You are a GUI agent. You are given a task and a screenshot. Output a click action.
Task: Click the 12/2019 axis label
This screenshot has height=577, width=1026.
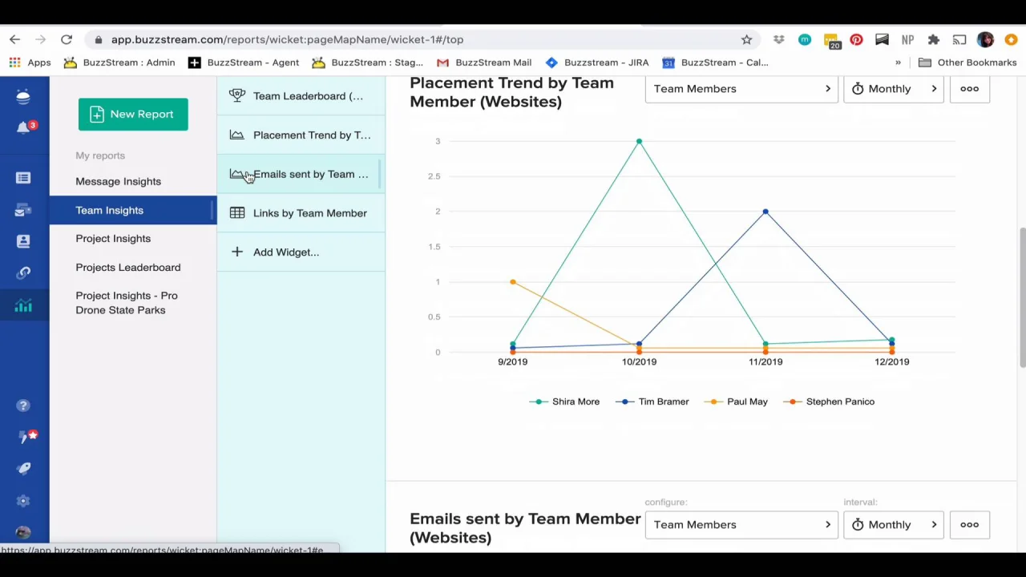point(892,361)
